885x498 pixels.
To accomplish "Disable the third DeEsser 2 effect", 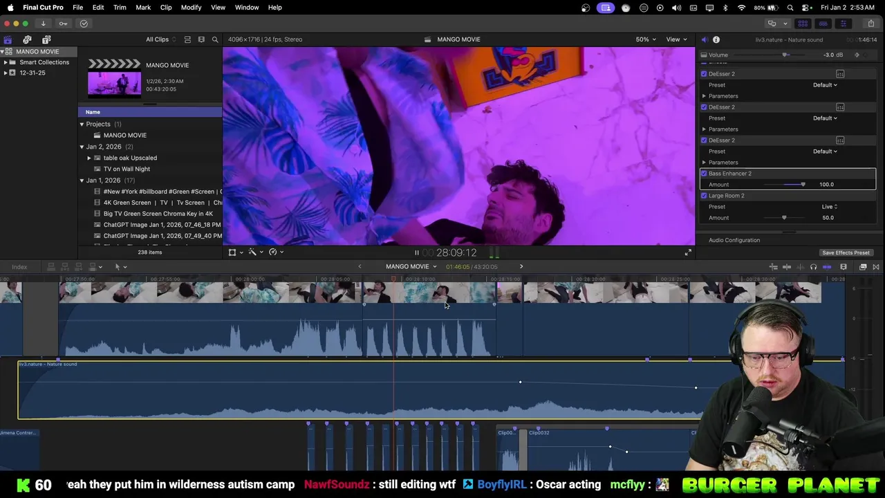I will pos(704,140).
